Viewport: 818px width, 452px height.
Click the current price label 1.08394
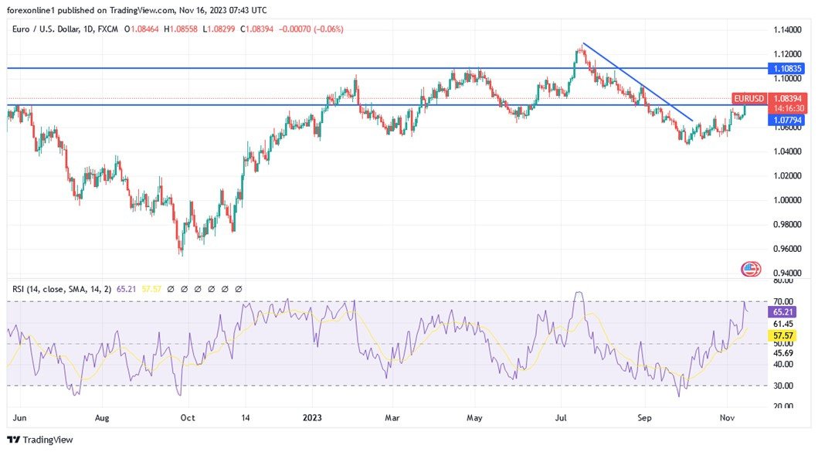tap(788, 99)
